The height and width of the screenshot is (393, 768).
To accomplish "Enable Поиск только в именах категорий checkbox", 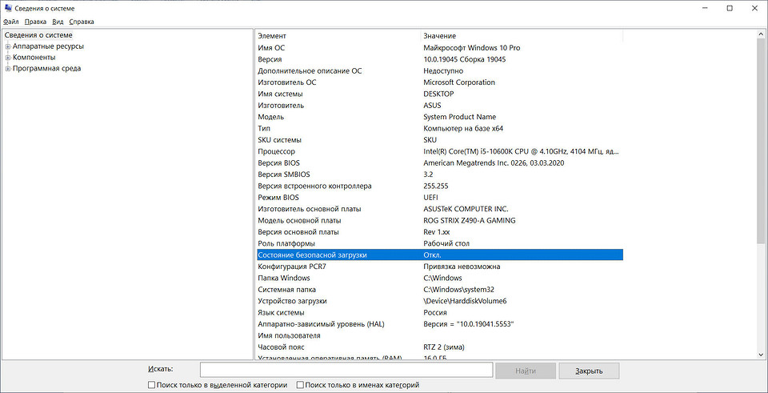I will tap(300, 385).
